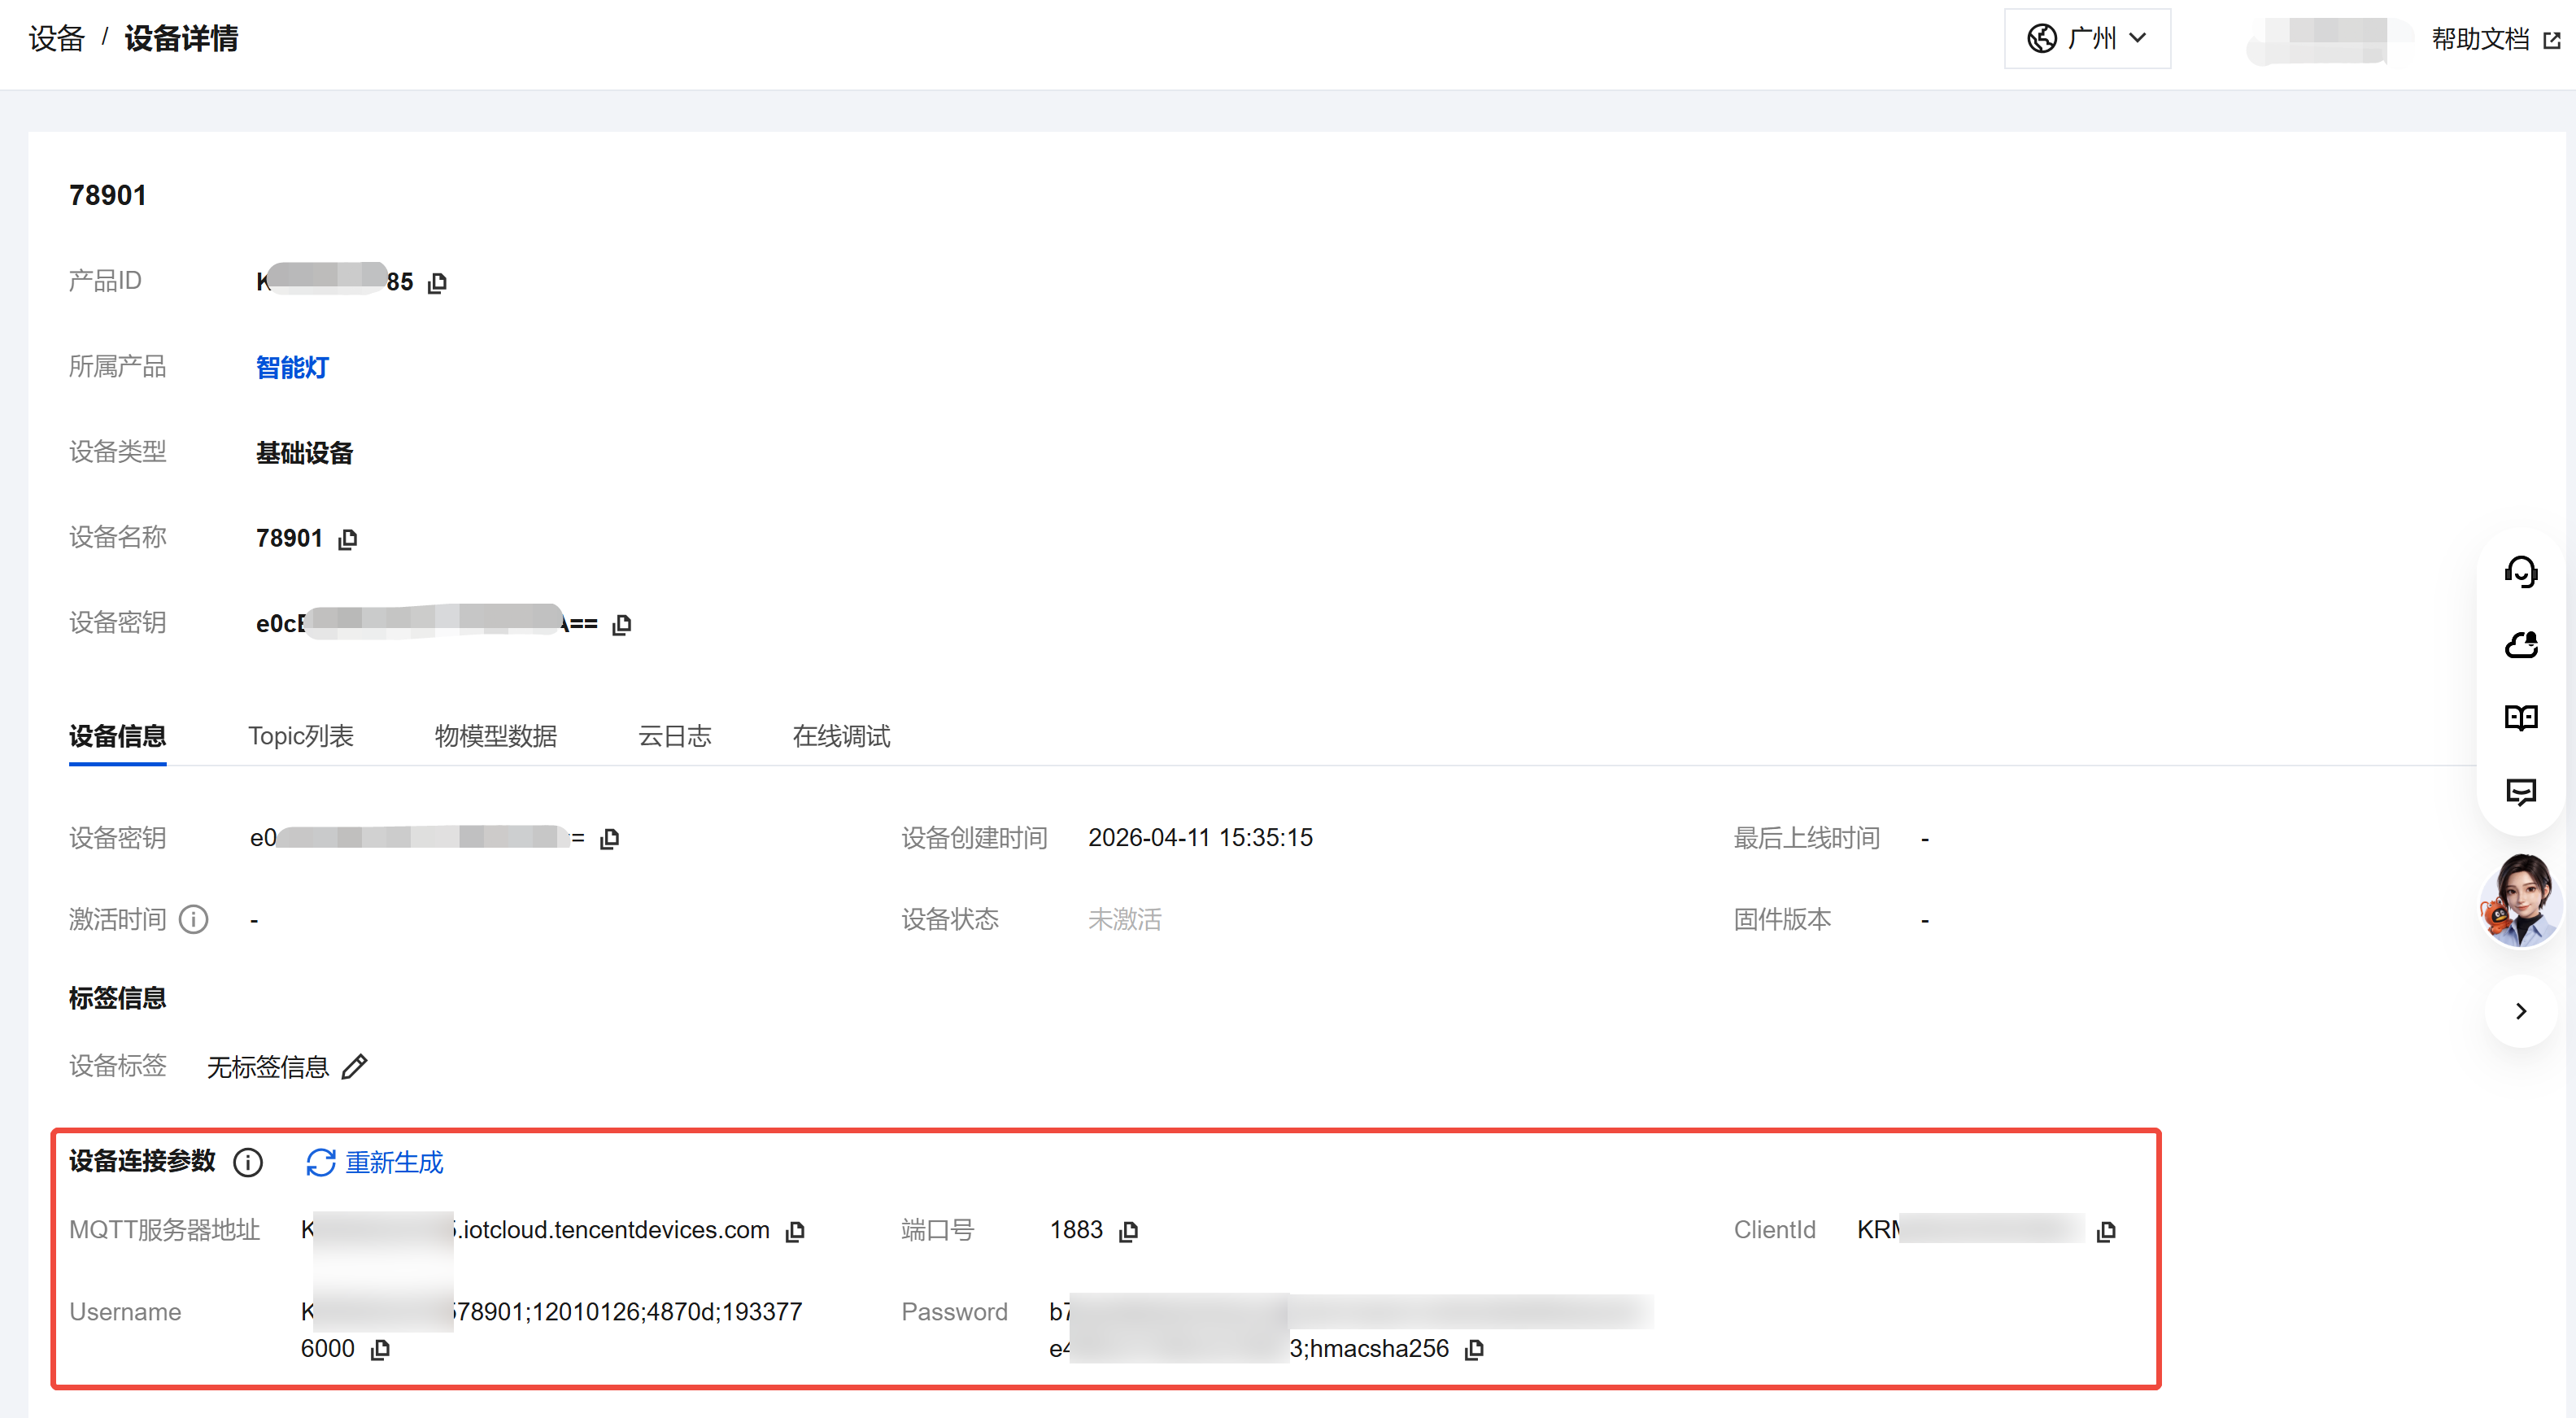Click info icon beside 设备连接参数
This screenshot has width=2576, height=1418.
[x=248, y=1162]
